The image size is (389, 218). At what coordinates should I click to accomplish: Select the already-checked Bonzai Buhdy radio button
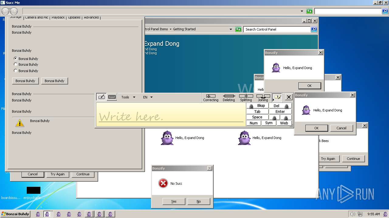[15, 58]
